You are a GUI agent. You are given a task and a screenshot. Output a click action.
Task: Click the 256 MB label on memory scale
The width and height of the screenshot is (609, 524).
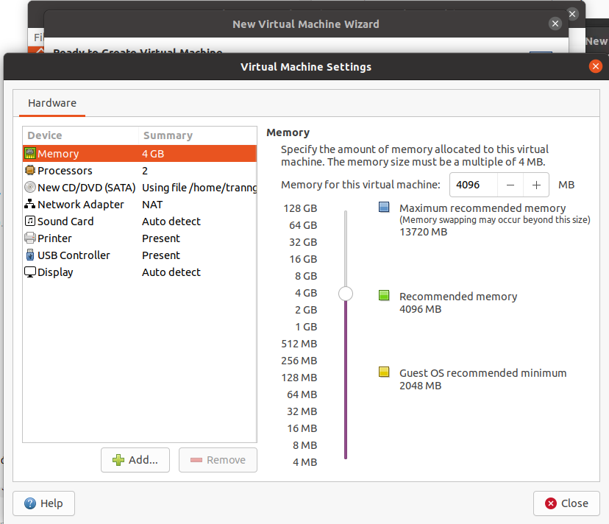pos(299,361)
